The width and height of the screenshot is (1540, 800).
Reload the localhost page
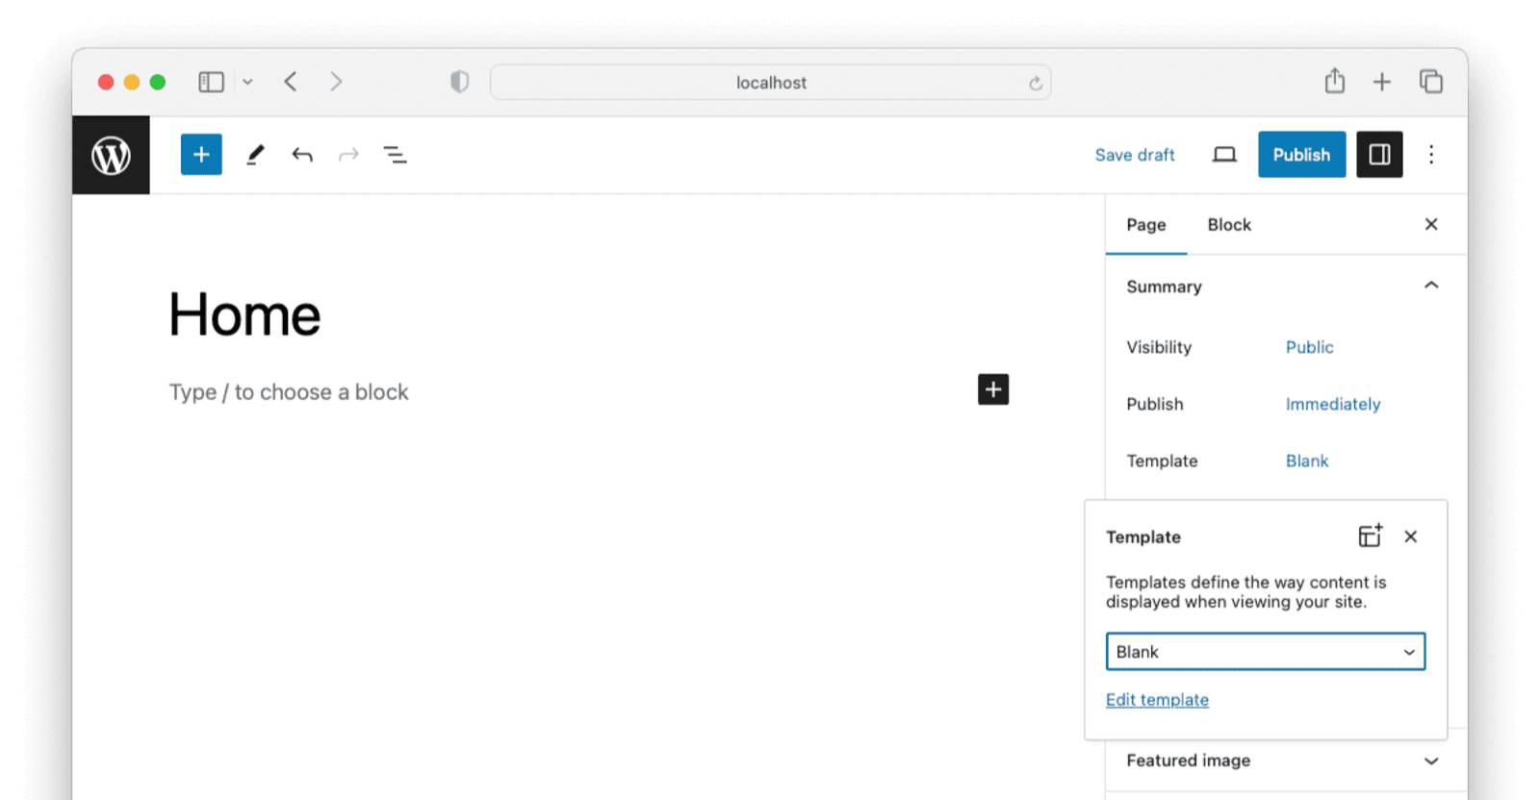1036,83
